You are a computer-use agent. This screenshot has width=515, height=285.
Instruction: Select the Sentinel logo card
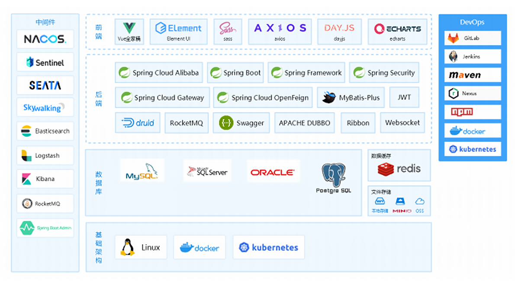(x=45, y=62)
